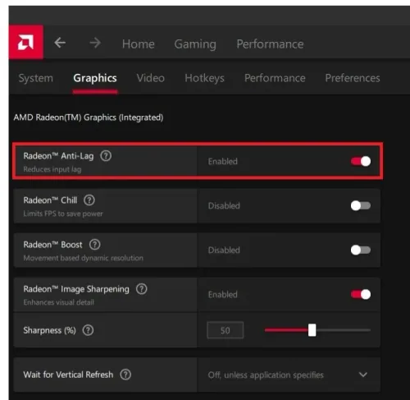Open the Performance settings sub-tab

pos(275,78)
